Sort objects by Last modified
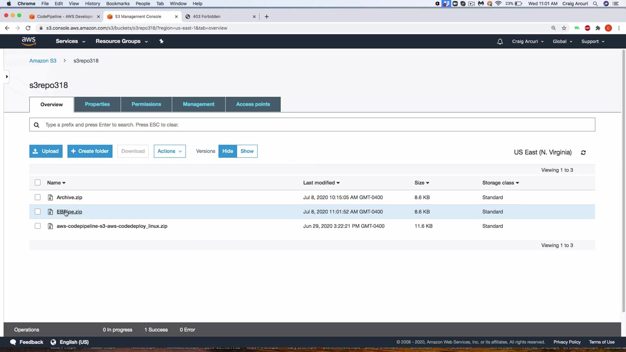The image size is (626, 352). [321, 183]
